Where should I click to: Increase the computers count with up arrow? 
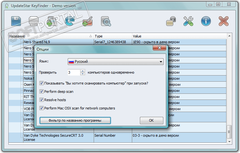(82, 71)
